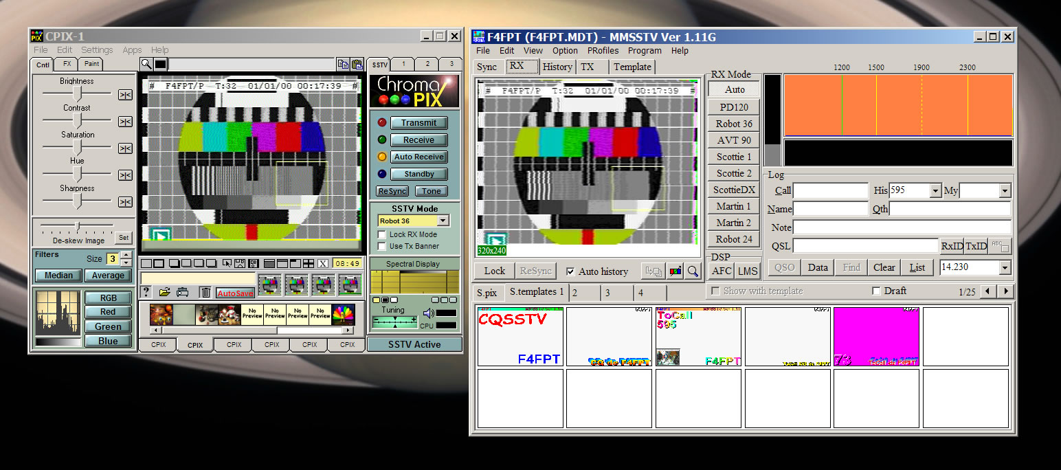1061x470 pixels.
Task: Click the four-pane grid layout icon
Action: (309, 263)
